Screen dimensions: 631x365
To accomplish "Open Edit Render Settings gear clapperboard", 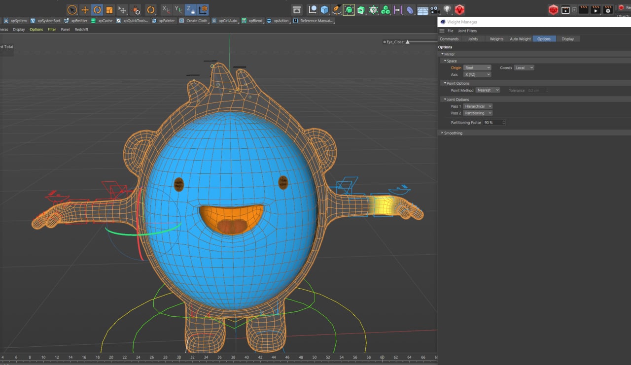I will pos(608,10).
